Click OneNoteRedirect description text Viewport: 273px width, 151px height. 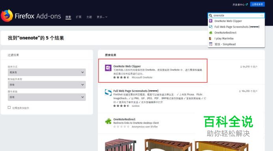136,123
